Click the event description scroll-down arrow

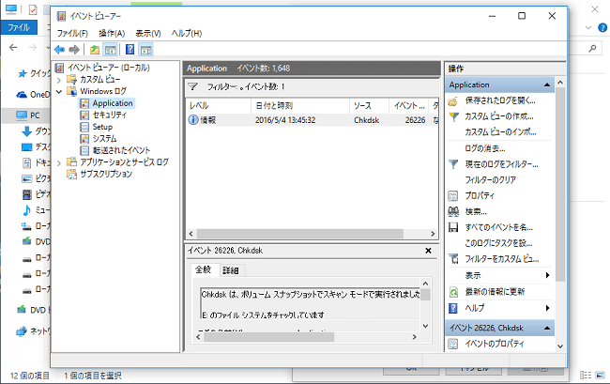[425, 326]
